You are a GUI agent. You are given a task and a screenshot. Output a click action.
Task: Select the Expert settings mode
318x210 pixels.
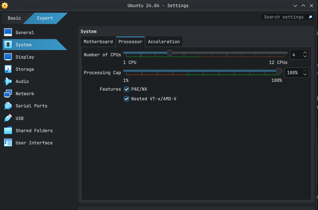[45, 18]
